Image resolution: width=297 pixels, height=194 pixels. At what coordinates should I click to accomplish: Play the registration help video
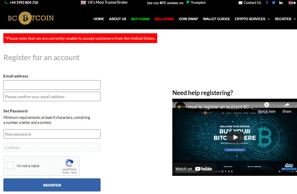tap(235, 137)
